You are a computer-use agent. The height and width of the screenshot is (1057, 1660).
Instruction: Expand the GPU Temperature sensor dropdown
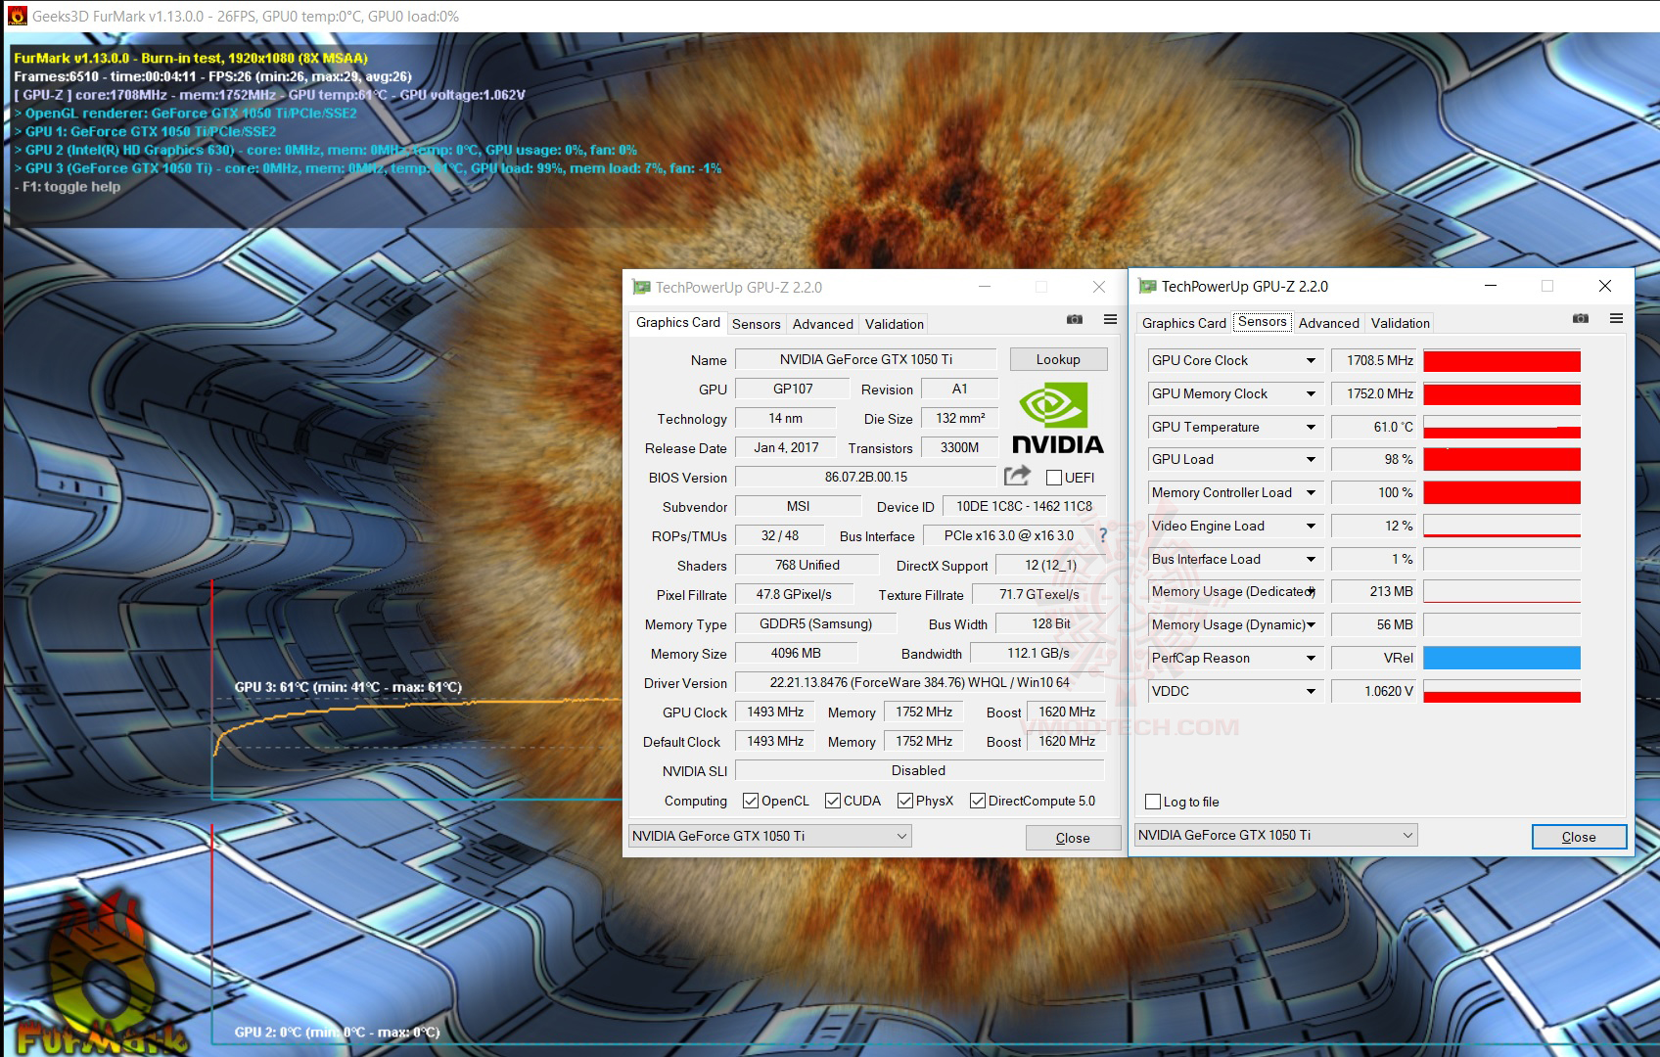click(x=1311, y=428)
